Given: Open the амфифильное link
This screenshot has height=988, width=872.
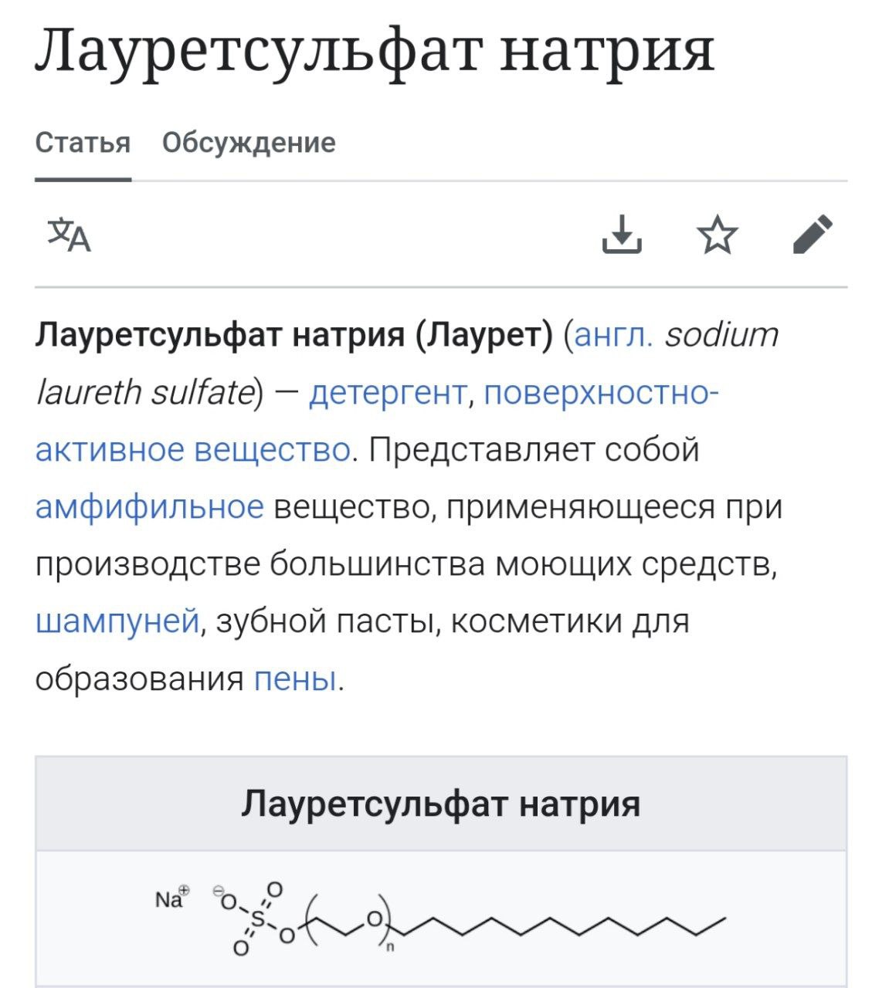Looking at the screenshot, I should pos(150,507).
